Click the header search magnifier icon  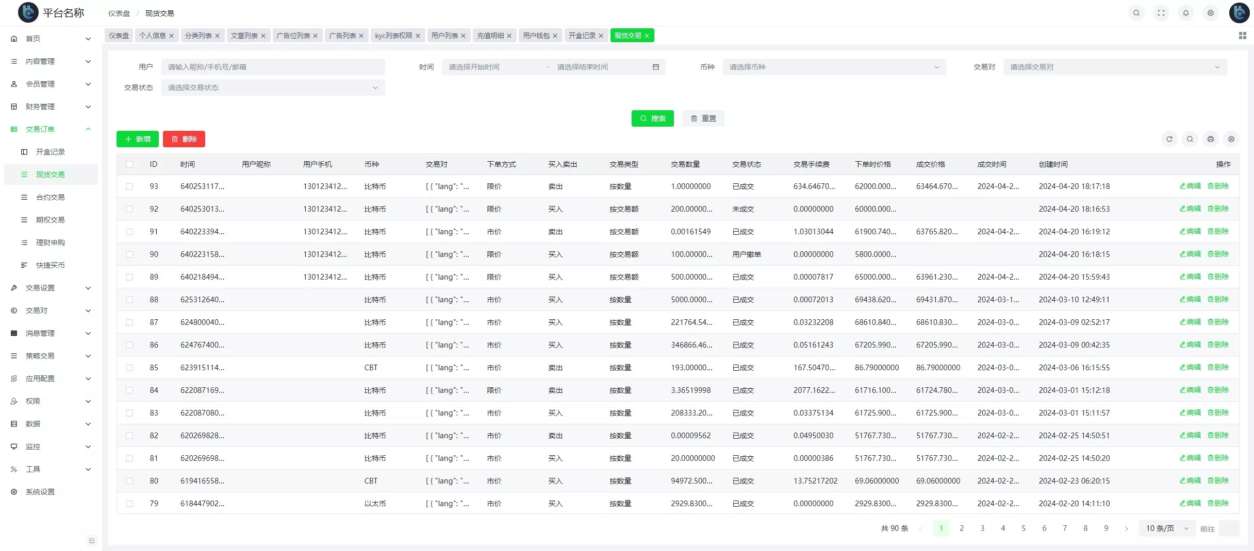click(1136, 13)
